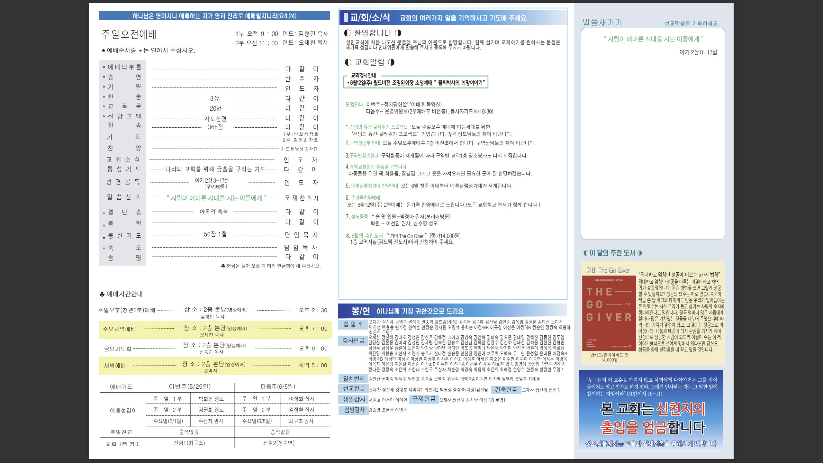
Task: Select the '십일조' offering label
Action: tap(353, 324)
